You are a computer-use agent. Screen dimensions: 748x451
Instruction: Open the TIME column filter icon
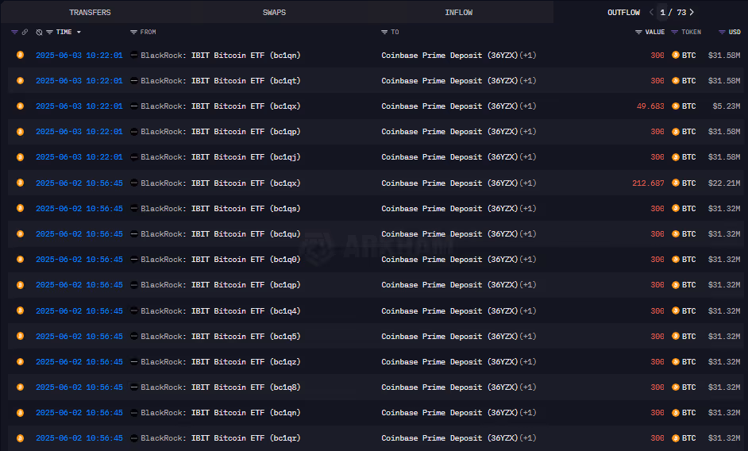click(x=49, y=32)
